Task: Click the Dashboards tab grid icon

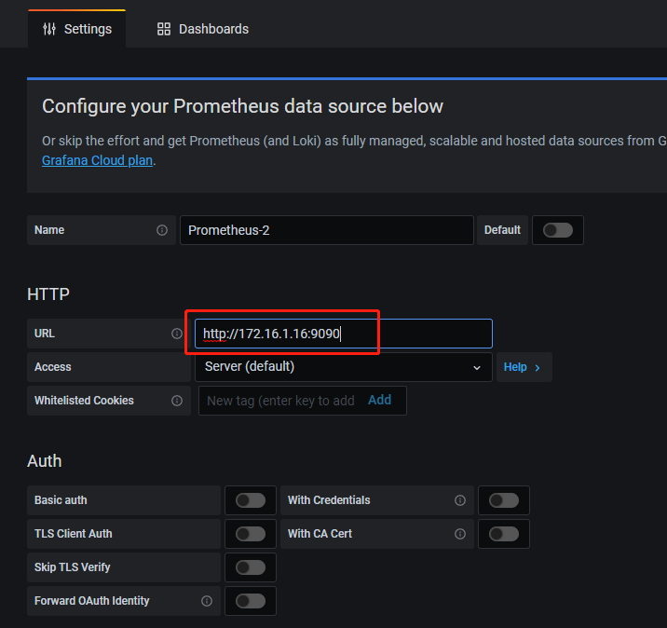Action: click(164, 29)
